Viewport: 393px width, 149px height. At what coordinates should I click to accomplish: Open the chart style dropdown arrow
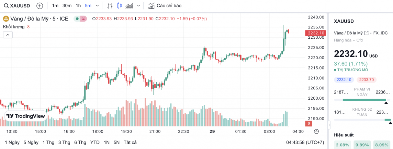click(x=138, y=6)
